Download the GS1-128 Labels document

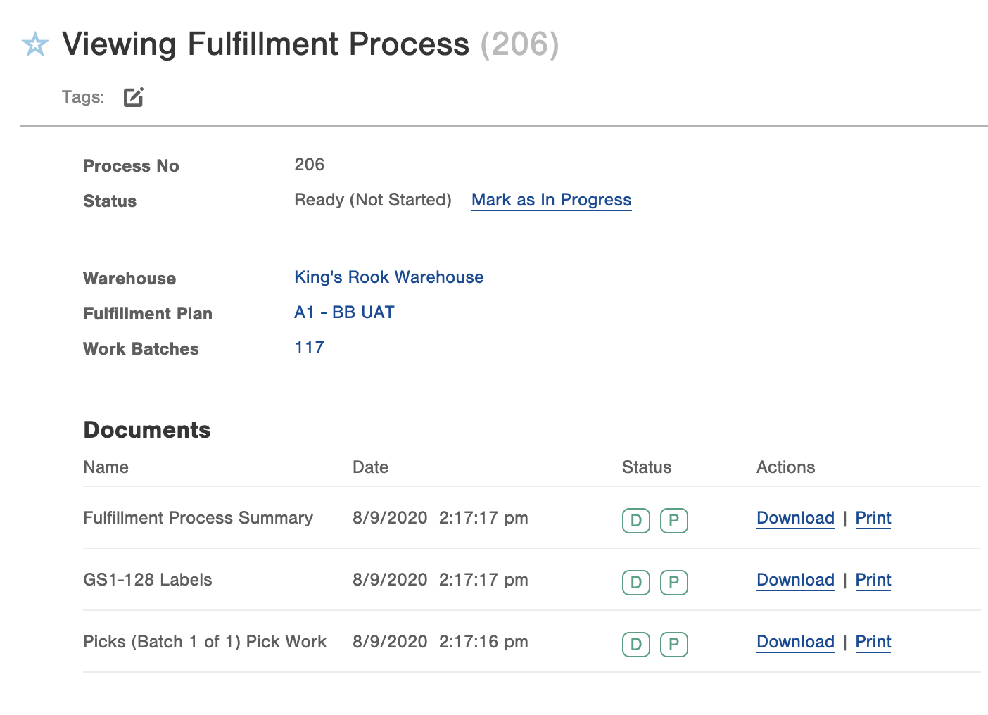tap(795, 580)
